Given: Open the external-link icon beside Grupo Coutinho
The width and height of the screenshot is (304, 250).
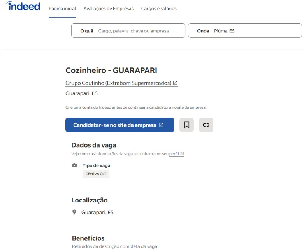Looking at the screenshot, I should click(x=175, y=83).
